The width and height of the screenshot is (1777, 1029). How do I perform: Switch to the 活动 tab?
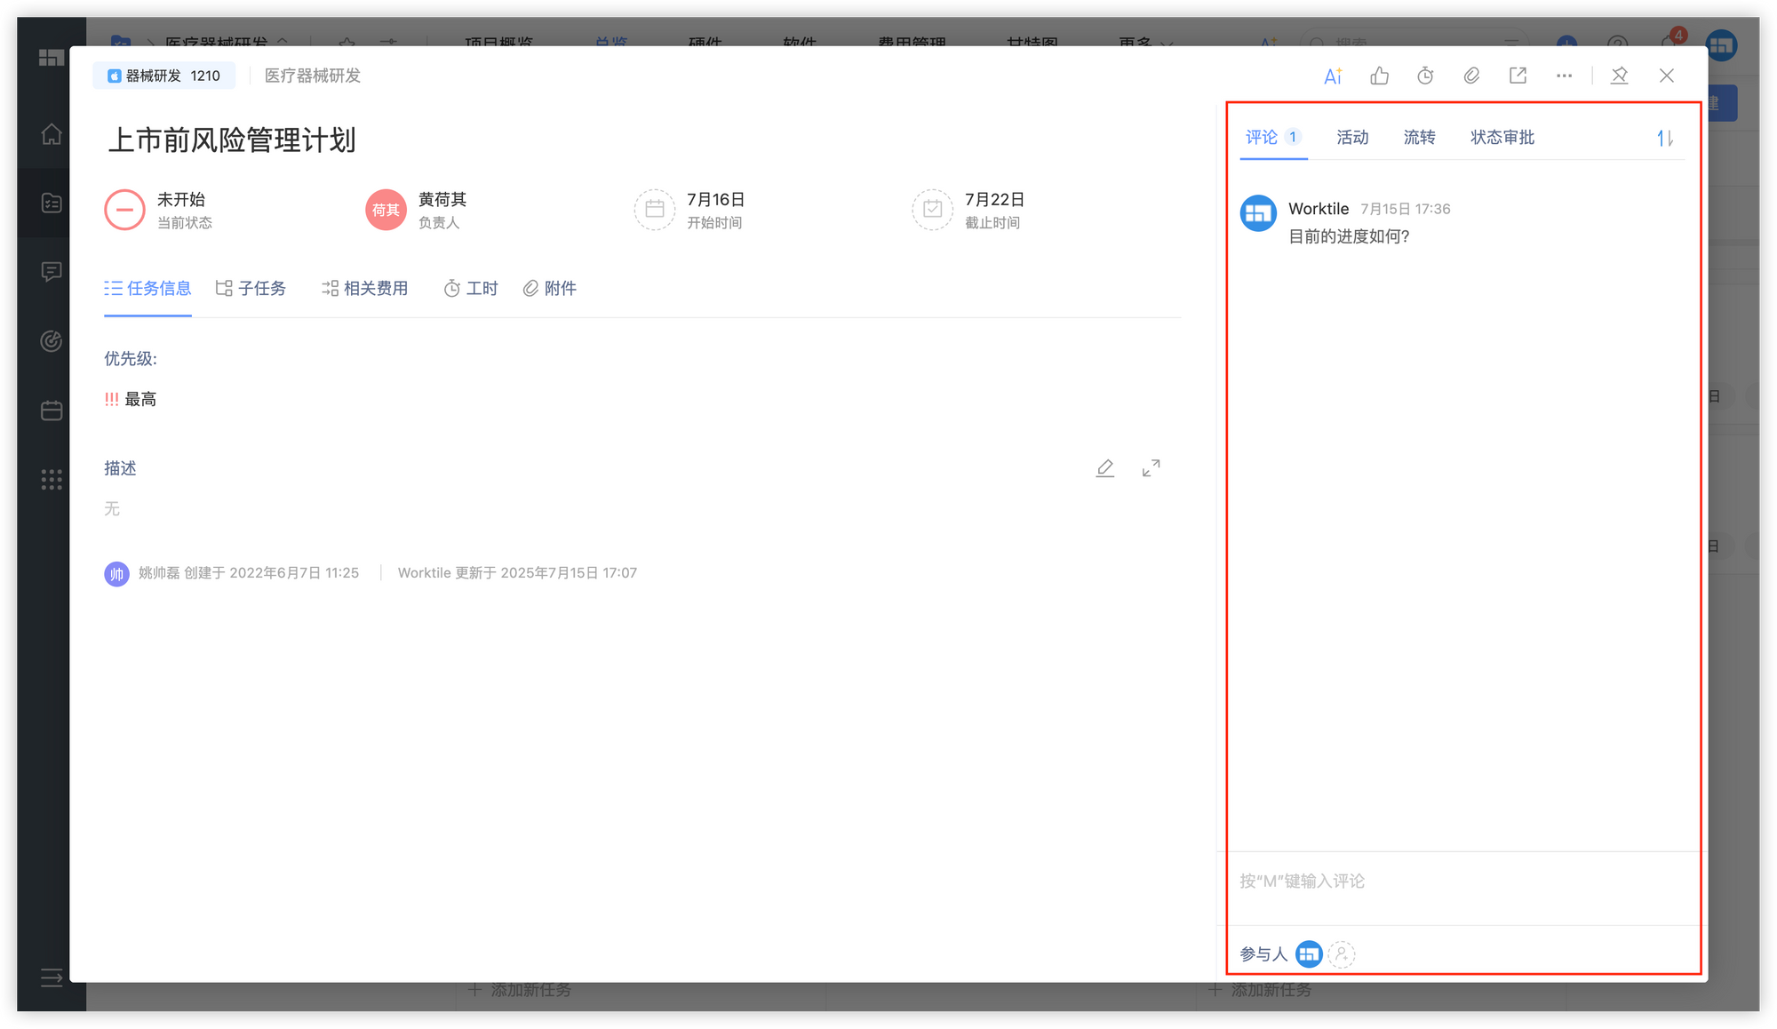1352,137
